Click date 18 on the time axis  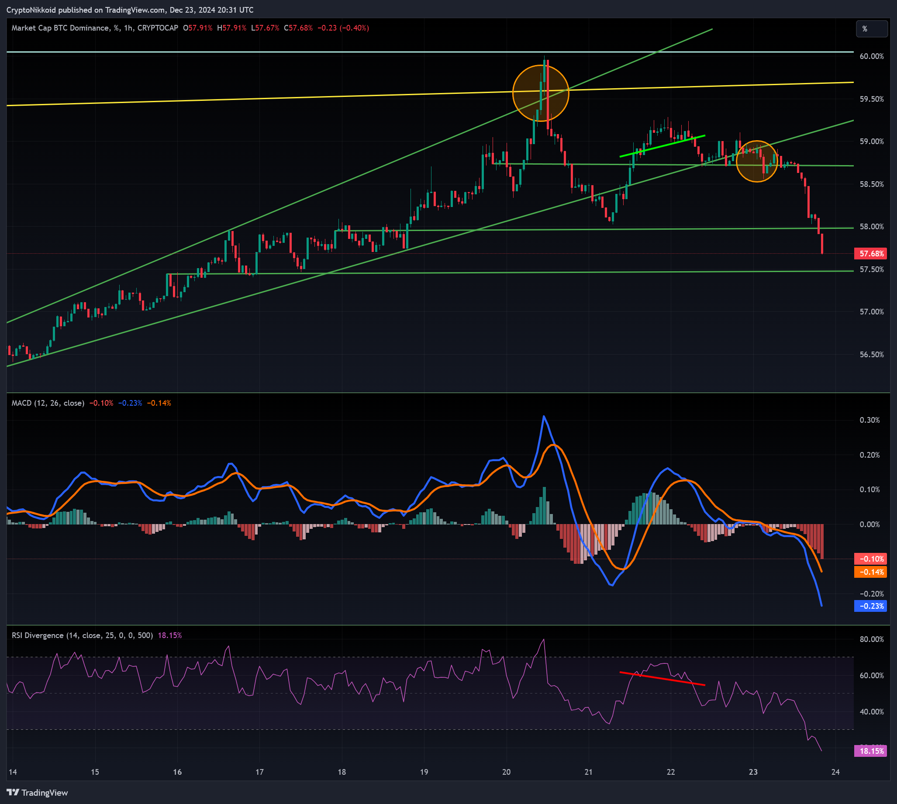342,772
